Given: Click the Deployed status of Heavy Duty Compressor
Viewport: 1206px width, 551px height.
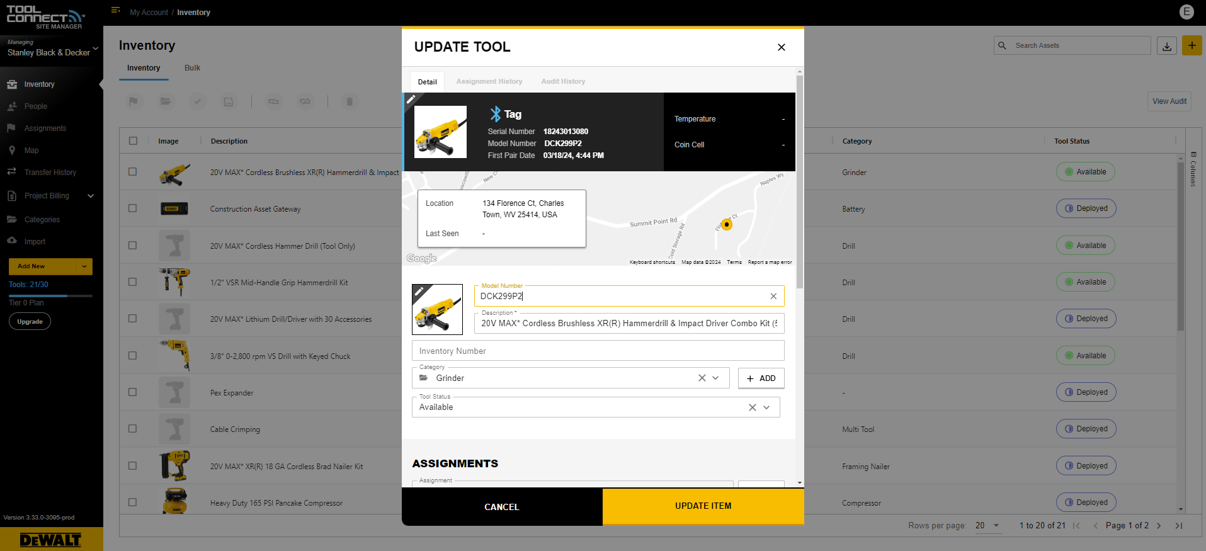Looking at the screenshot, I should click(1086, 503).
